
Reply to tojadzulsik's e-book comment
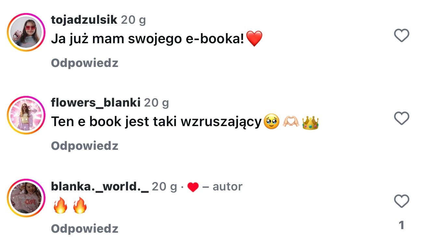[x=84, y=63]
